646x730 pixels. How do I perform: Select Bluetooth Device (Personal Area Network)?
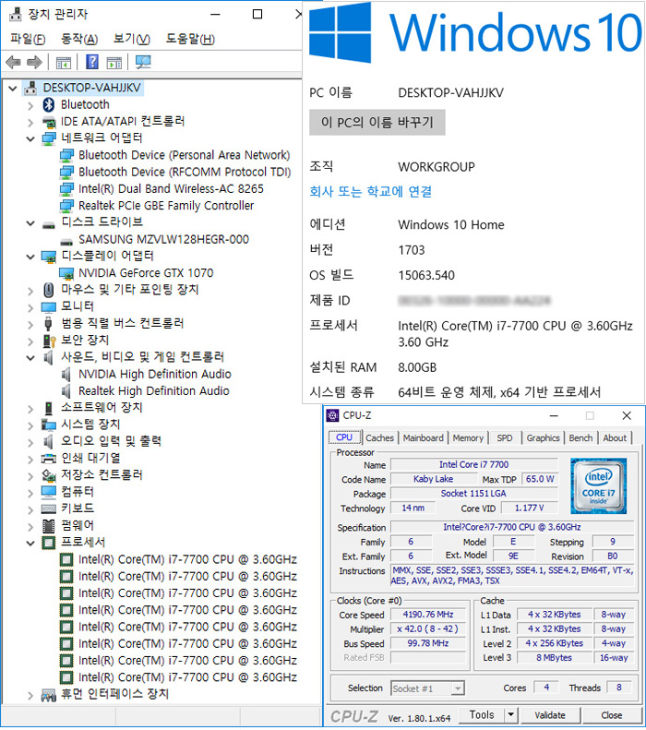point(185,155)
